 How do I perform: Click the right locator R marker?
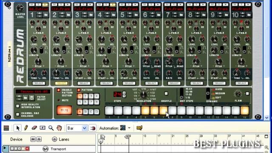[127, 137]
